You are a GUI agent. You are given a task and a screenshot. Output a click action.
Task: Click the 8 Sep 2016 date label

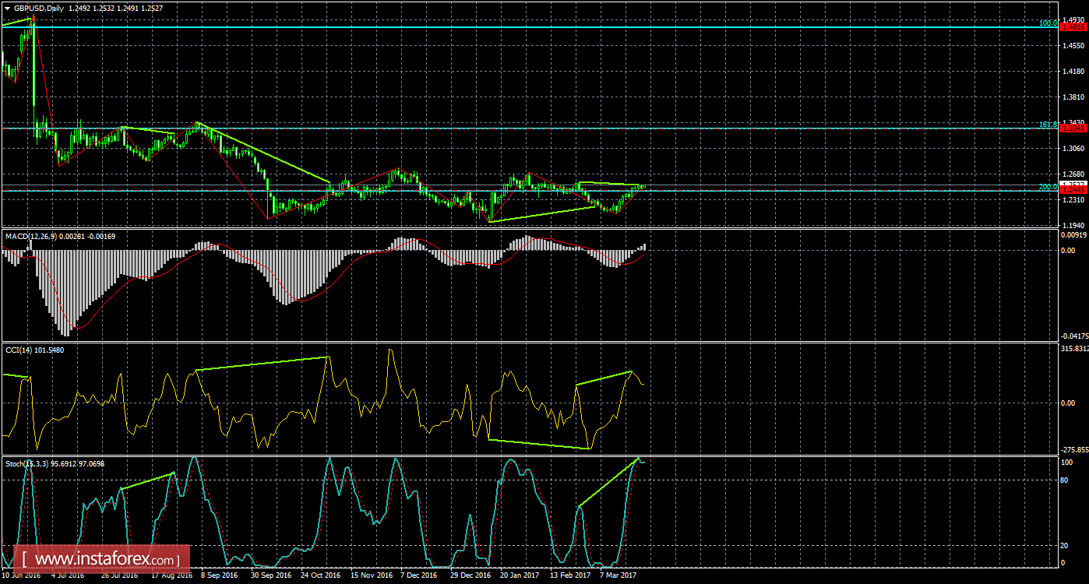click(220, 575)
